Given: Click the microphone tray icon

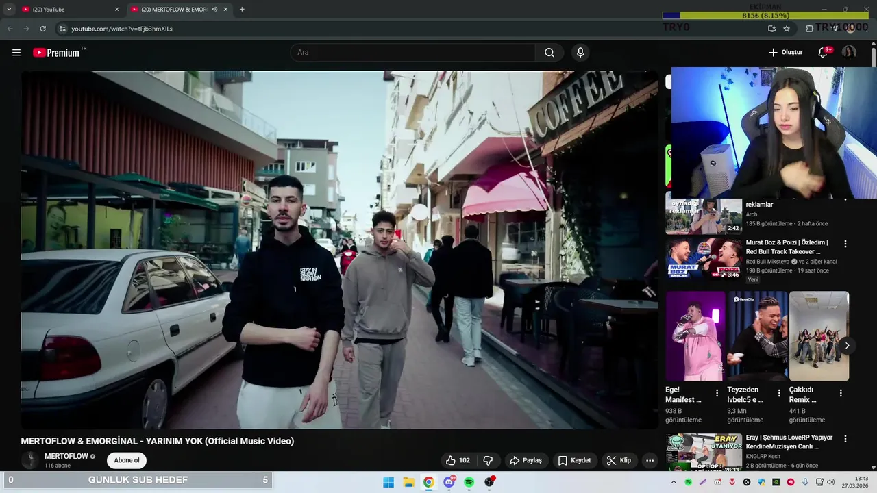Looking at the screenshot, I should [805, 482].
